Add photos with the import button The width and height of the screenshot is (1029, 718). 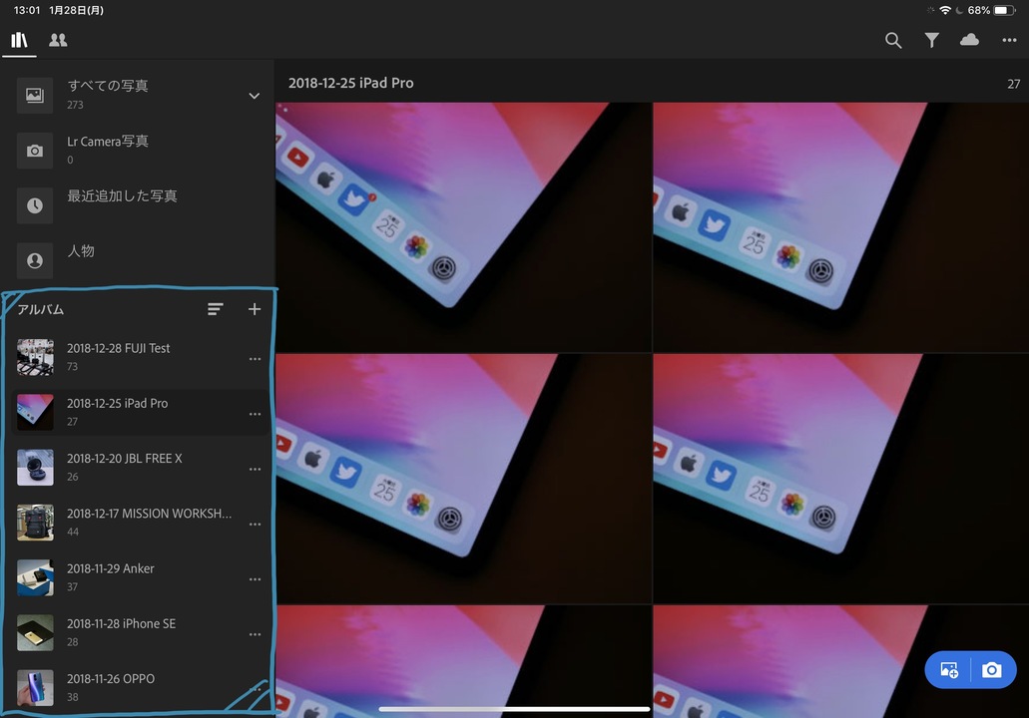click(948, 669)
